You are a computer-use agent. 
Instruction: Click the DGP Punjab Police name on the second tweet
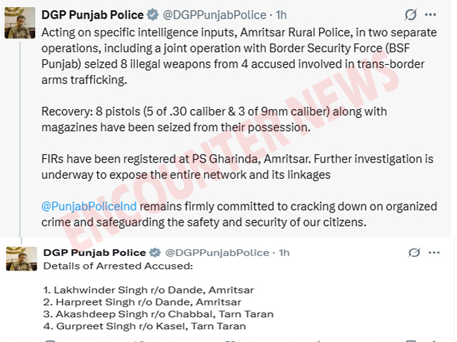94,253
